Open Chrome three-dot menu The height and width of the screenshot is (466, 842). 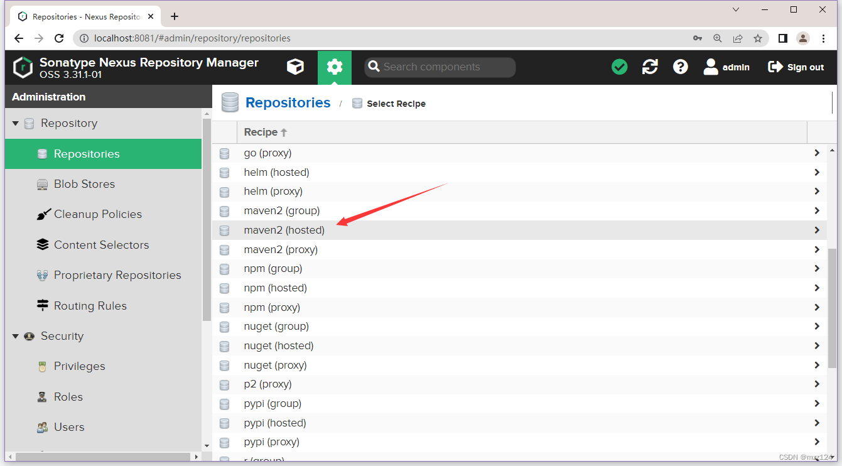coord(824,38)
